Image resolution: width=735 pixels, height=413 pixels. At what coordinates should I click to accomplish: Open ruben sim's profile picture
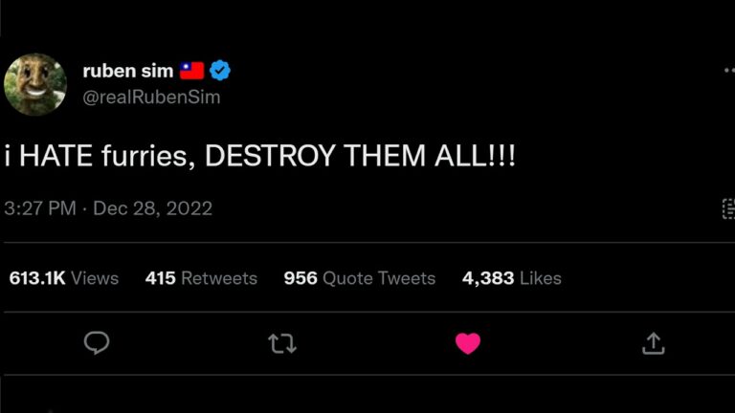click(35, 83)
